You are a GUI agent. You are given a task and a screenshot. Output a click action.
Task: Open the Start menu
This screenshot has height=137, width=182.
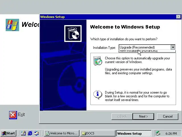(8, 133)
